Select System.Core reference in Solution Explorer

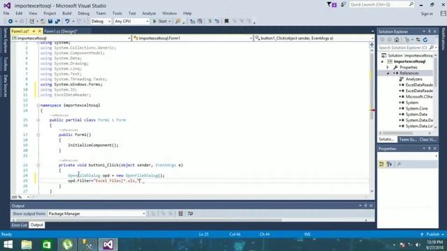416,109
